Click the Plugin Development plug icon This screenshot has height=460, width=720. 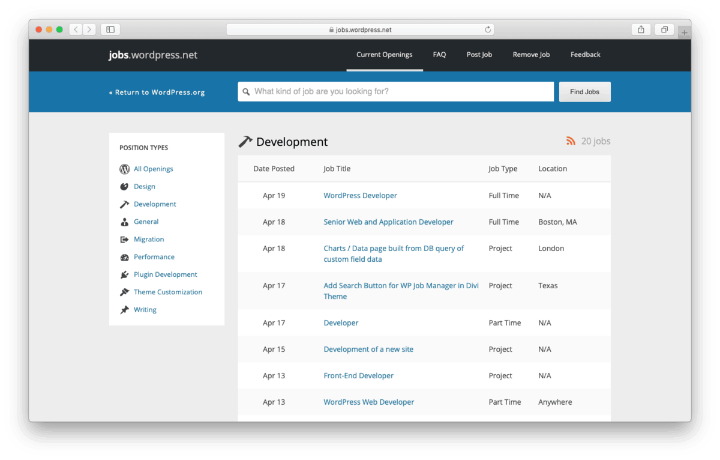point(125,274)
